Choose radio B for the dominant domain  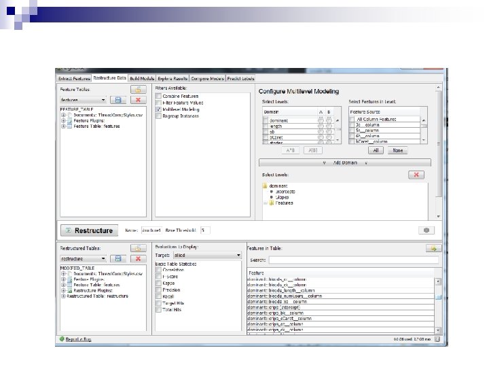click(329, 120)
